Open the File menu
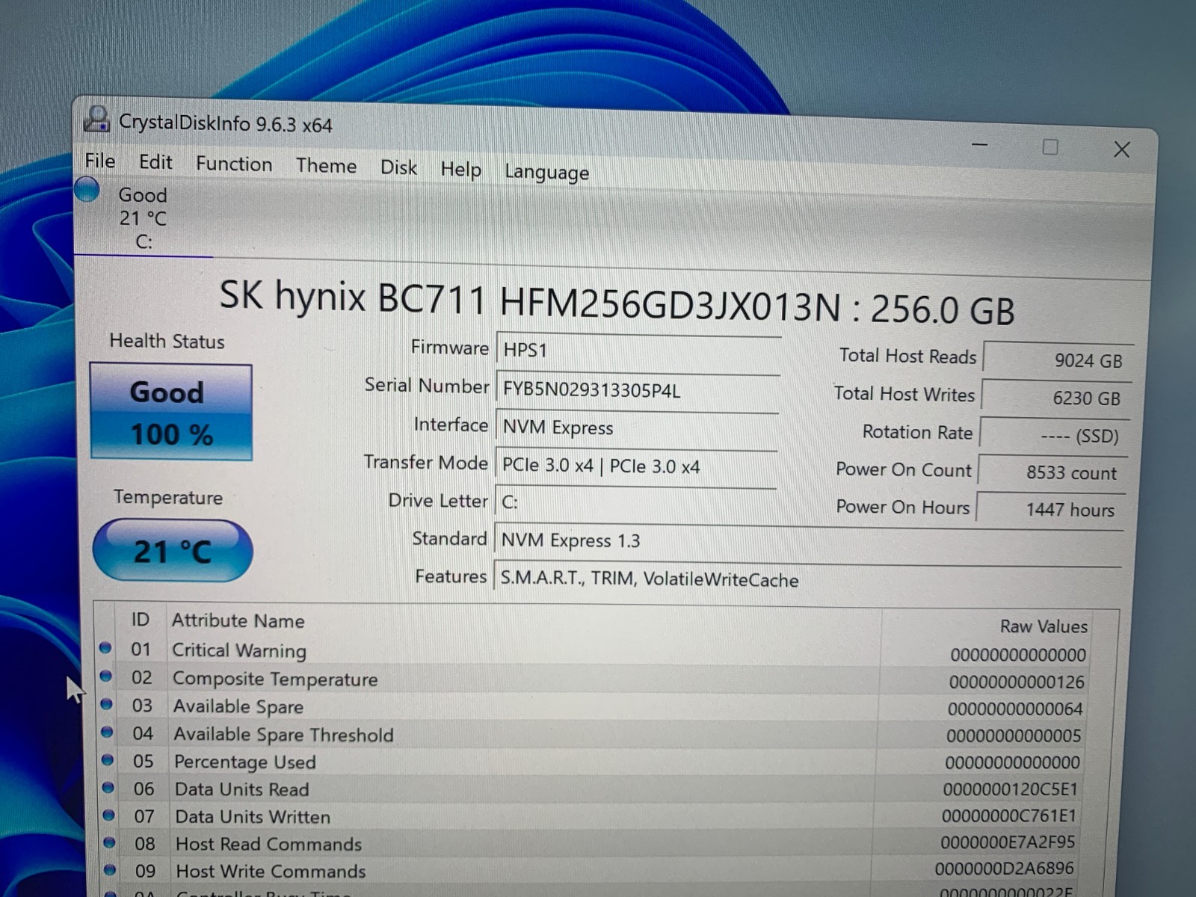Screen dimensions: 1196x897 (99, 161)
